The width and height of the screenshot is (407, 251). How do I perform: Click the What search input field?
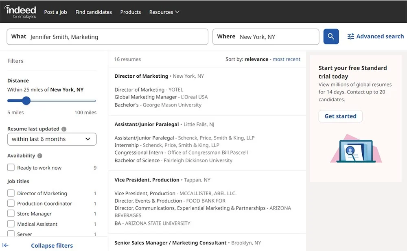click(107, 37)
